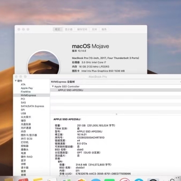The width and height of the screenshot is (181, 181).
Task: Open the 储存空间 tab in About window
Action: point(82,29)
